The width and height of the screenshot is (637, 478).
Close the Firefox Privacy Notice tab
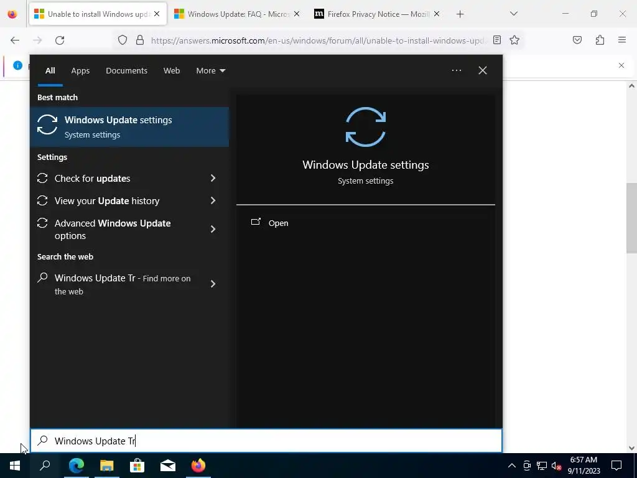[436, 14]
